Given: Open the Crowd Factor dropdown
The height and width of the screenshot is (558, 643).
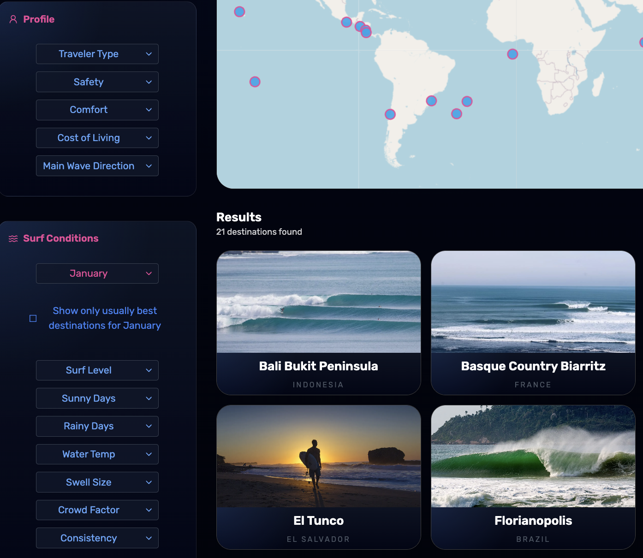Looking at the screenshot, I should [x=97, y=510].
